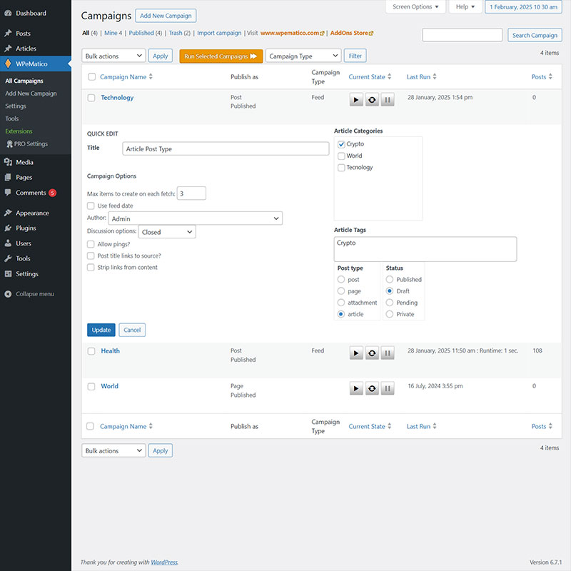Enable the Use feed date checkbox
The image size is (571, 571).
pos(91,206)
